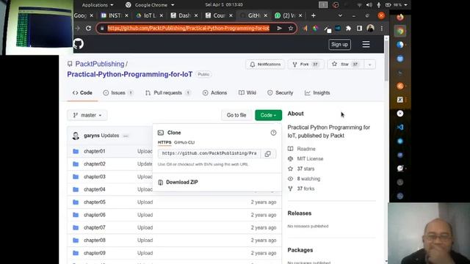
Task: Toggle Chrome side panel icon
Action: (x=359, y=28)
